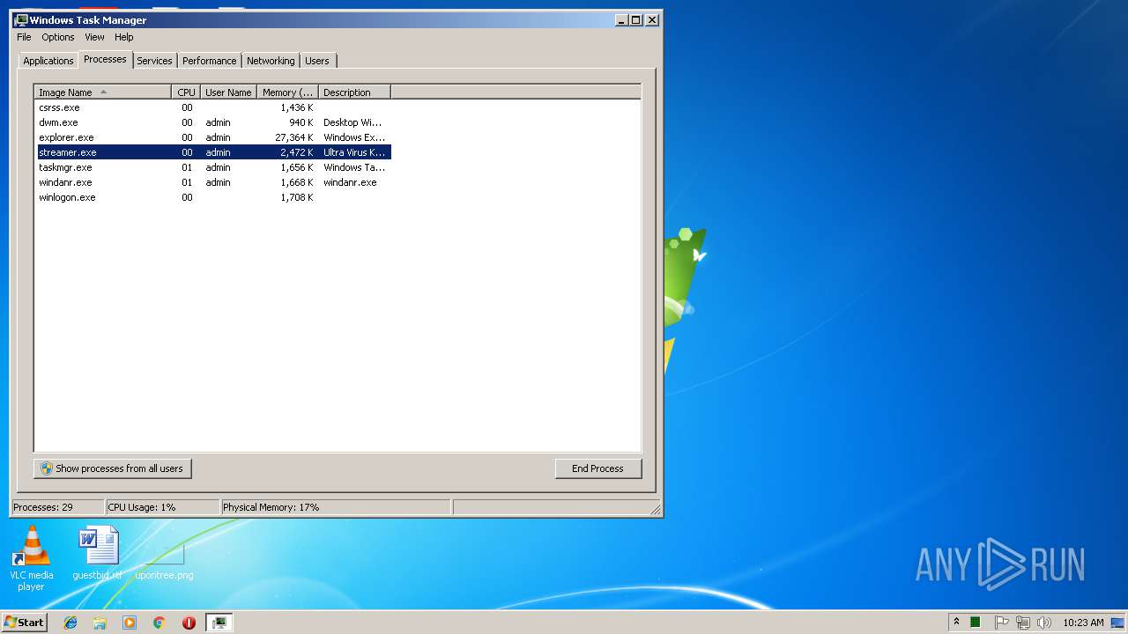The width and height of the screenshot is (1128, 634).
Task: Open Action Center flag tray icon
Action: [x=1001, y=623]
